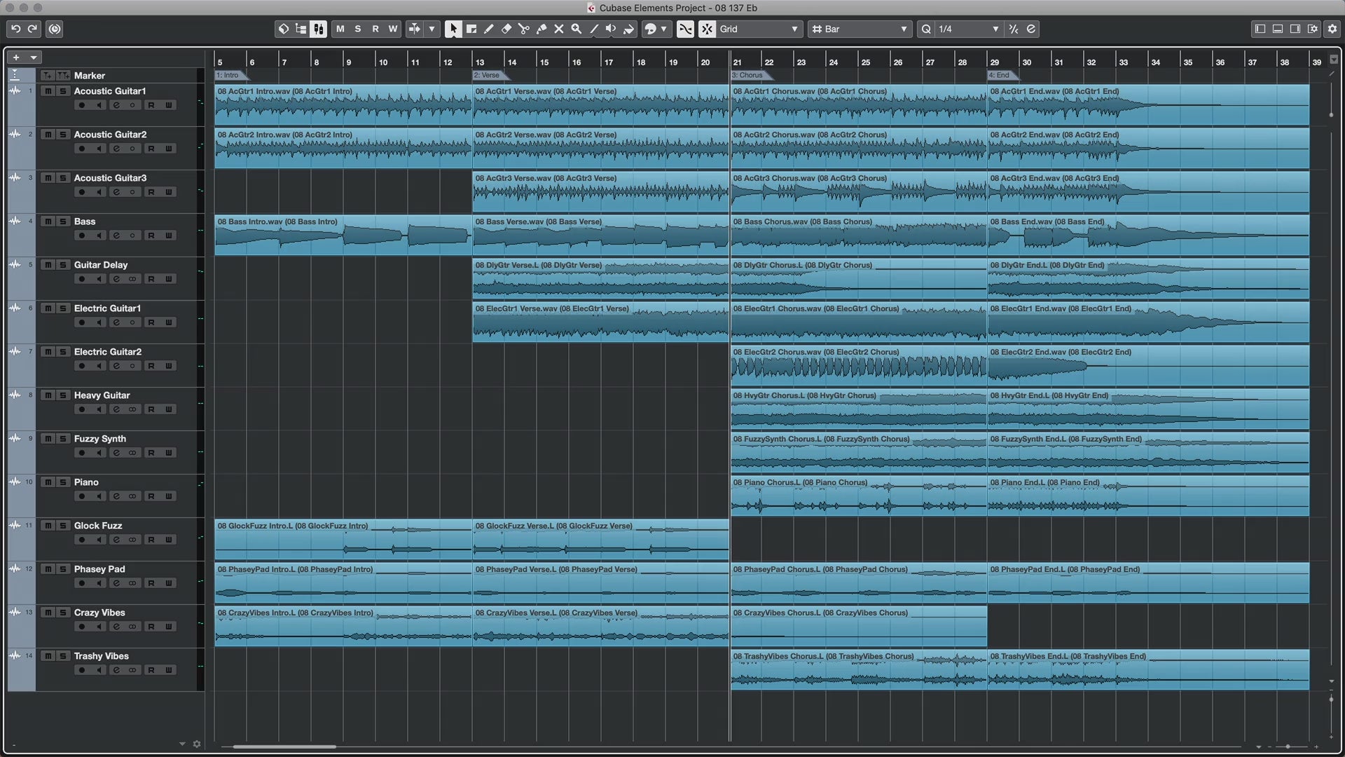Viewport: 1345px width, 757px height.
Task: Click the Iterative Quantize icon
Action: pos(1014,29)
